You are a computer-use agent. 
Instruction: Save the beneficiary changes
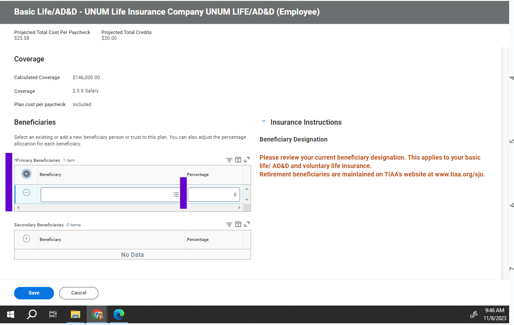[34, 293]
